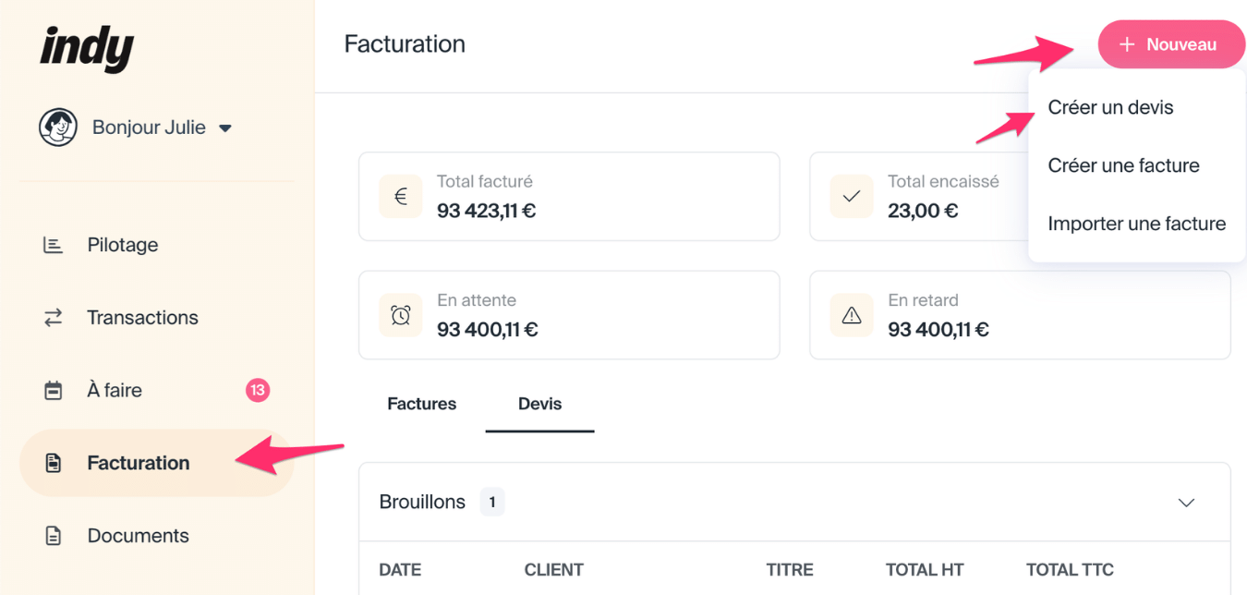Screen dimensions: 1247x595
Task: Click the pink Nouveau button
Action: 1170,44
